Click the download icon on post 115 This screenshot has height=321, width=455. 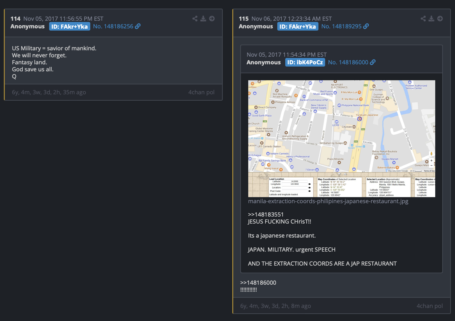431,18
